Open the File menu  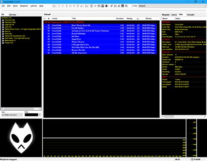tap(3, 6)
